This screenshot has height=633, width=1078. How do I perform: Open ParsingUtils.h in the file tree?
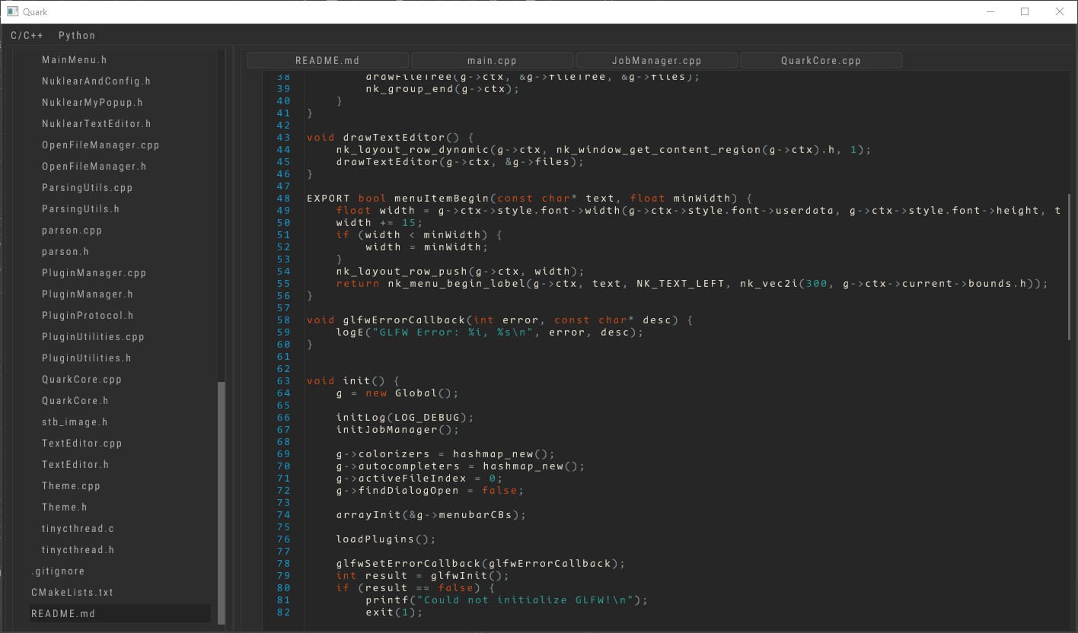(81, 208)
